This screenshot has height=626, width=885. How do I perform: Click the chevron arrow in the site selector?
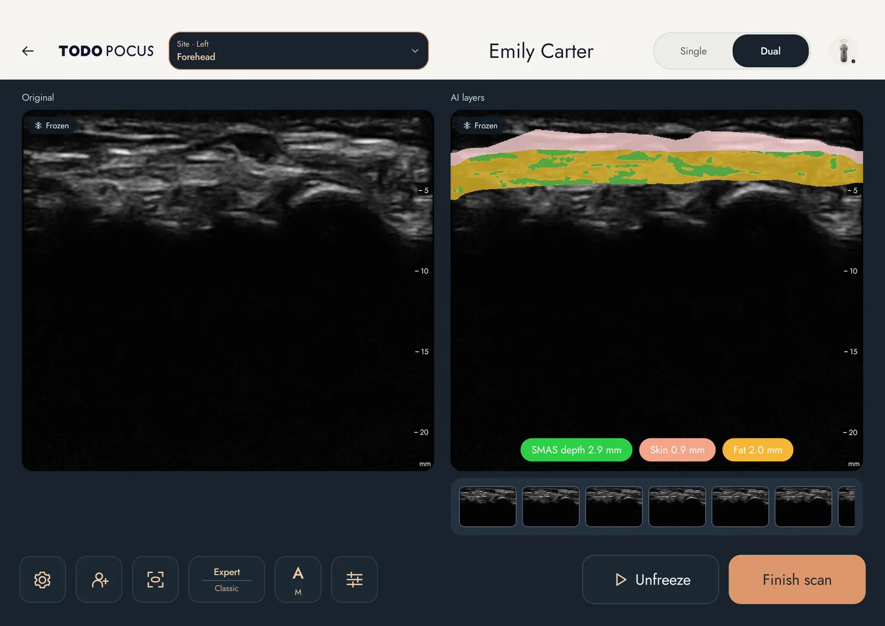pos(415,51)
